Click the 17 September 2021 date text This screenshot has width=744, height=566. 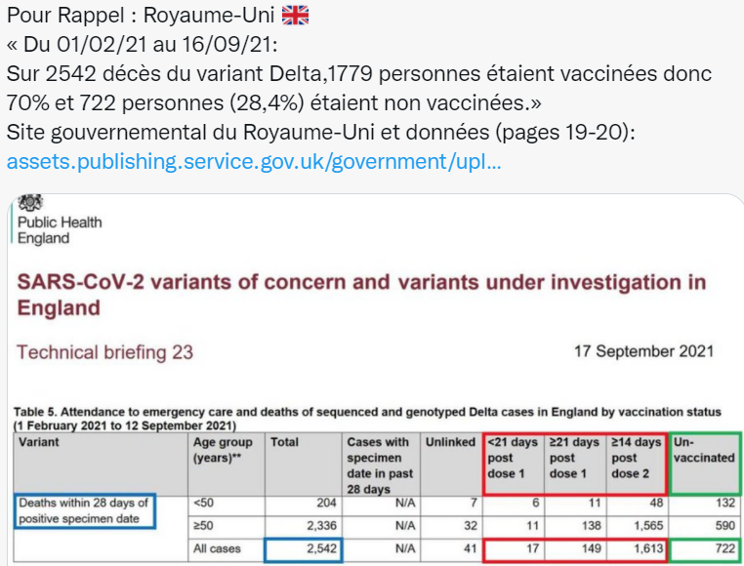point(643,351)
